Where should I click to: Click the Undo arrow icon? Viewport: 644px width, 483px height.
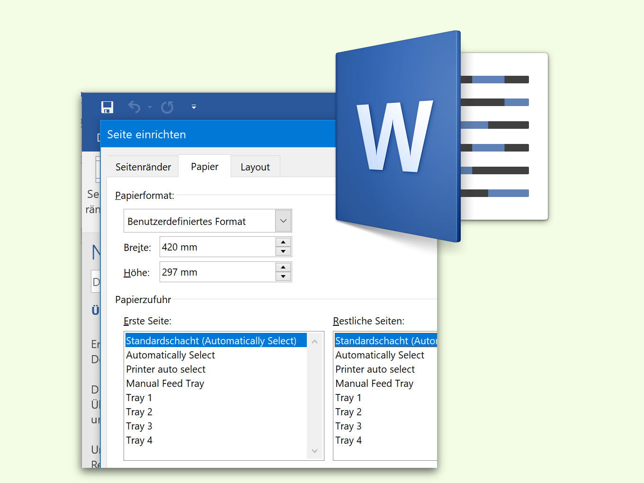[134, 107]
